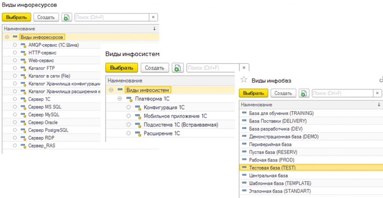Click icon of Каталог в сети (File)

(x=23, y=76)
